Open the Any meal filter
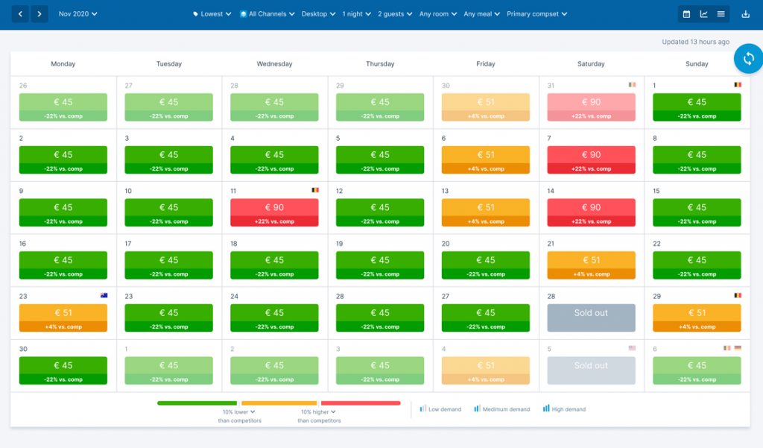This screenshot has width=763, height=448. (481, 13)
